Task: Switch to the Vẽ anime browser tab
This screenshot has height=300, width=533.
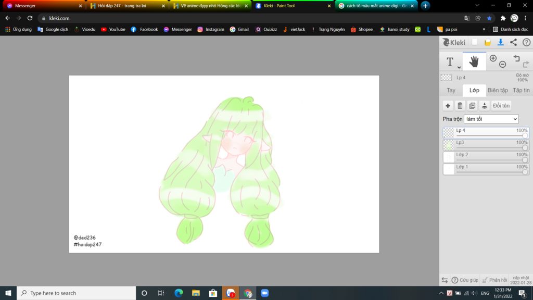Action: pos(210,6)
